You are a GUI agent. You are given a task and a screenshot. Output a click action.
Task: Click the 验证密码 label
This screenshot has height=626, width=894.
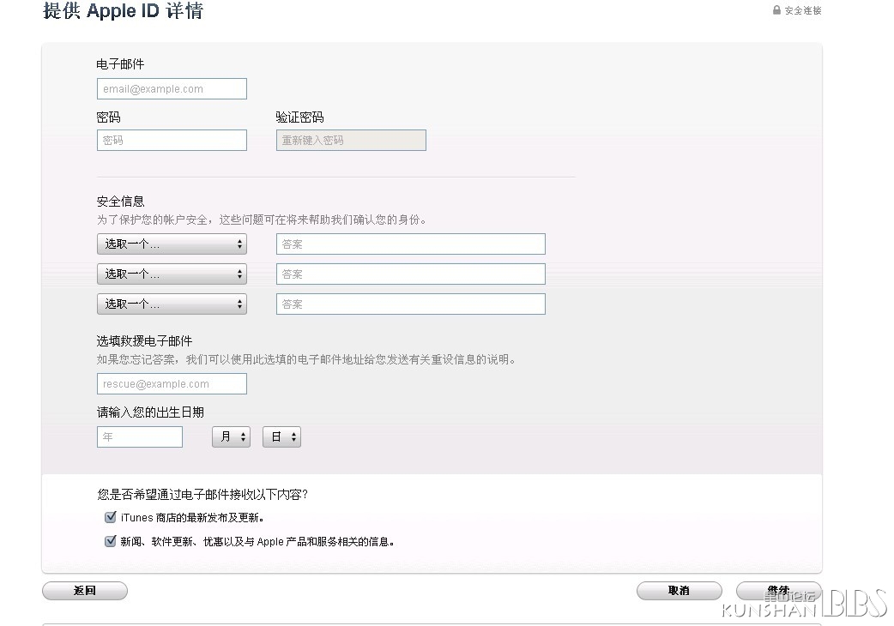[300, 117]
